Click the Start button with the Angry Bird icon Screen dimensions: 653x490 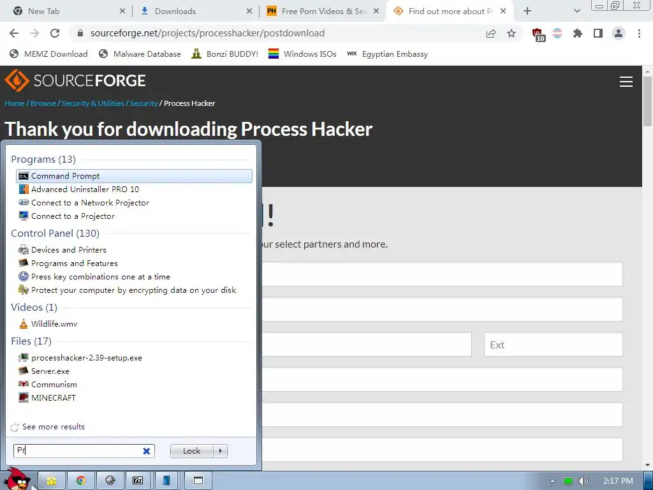pyautogui.click(x=18, y=480)
